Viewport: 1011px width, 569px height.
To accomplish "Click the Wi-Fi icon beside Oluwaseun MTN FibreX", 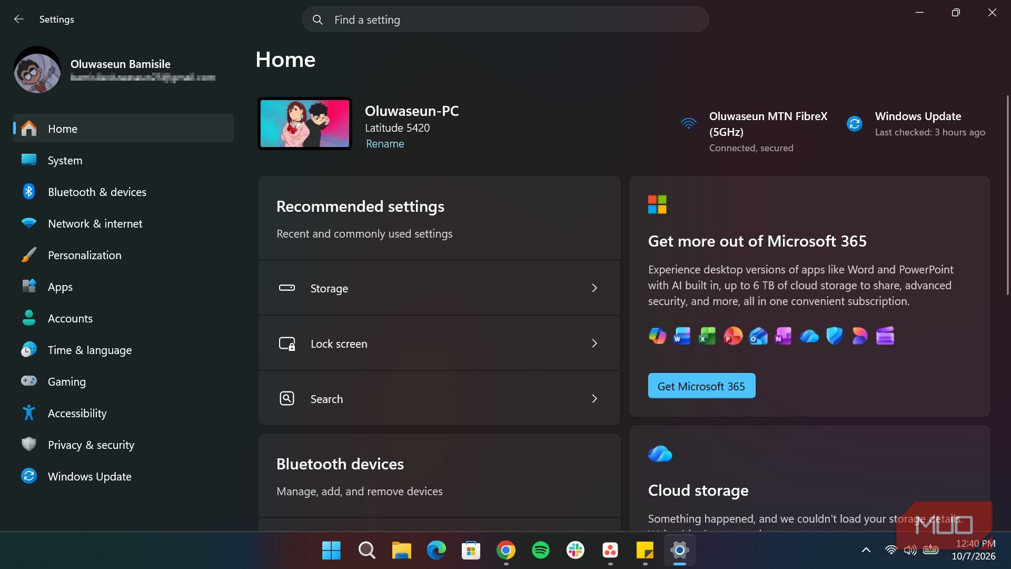I will [688, 124].
